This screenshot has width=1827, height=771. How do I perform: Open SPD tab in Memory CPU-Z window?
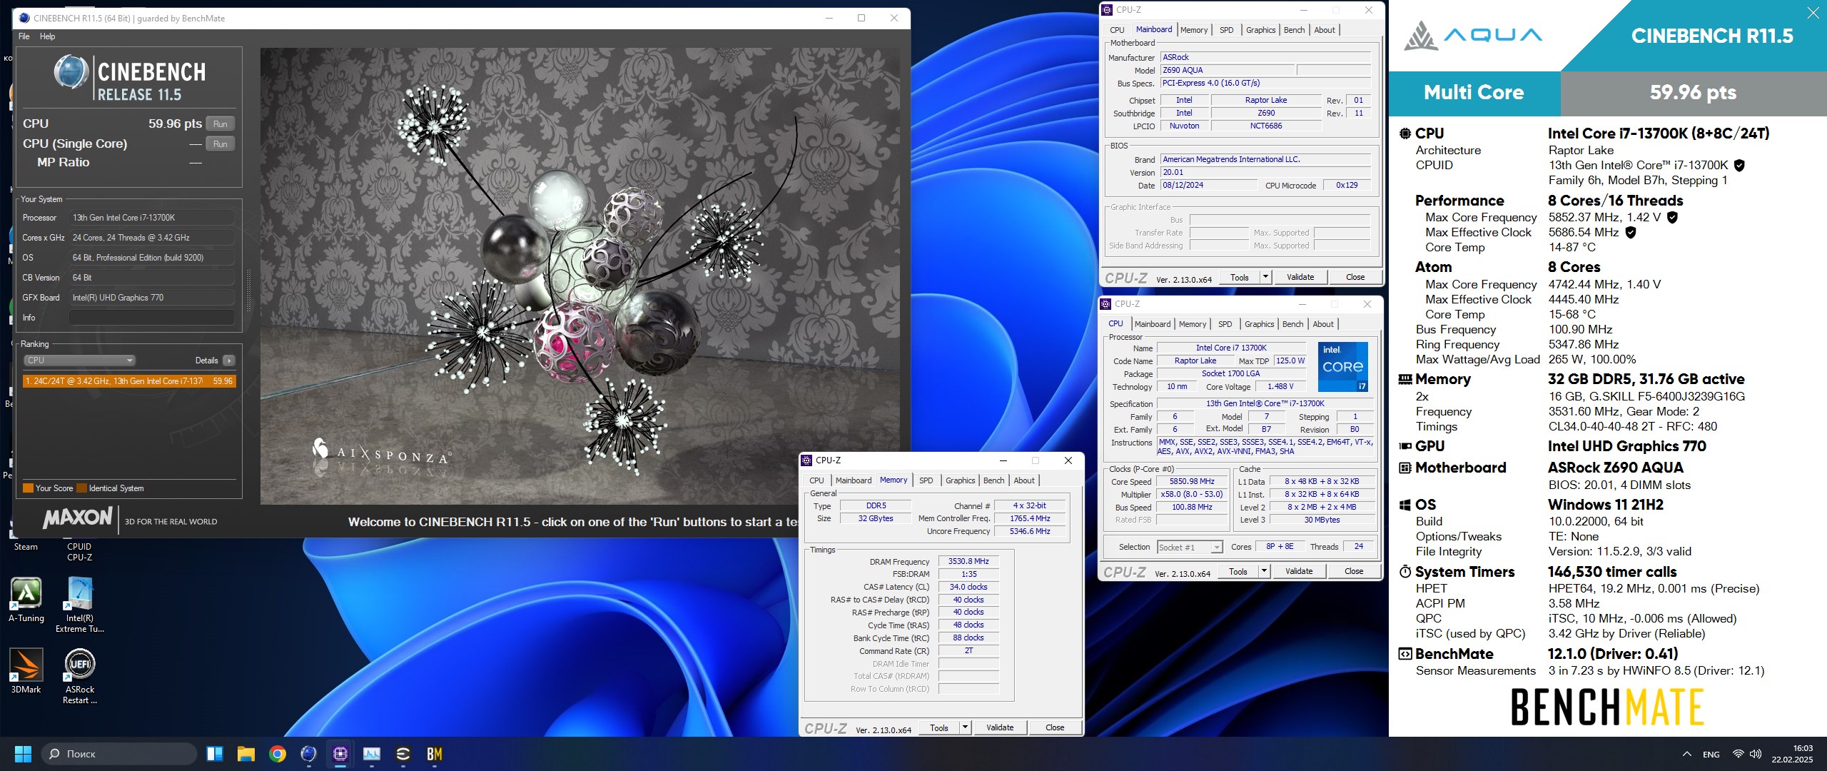pos(926,480)
